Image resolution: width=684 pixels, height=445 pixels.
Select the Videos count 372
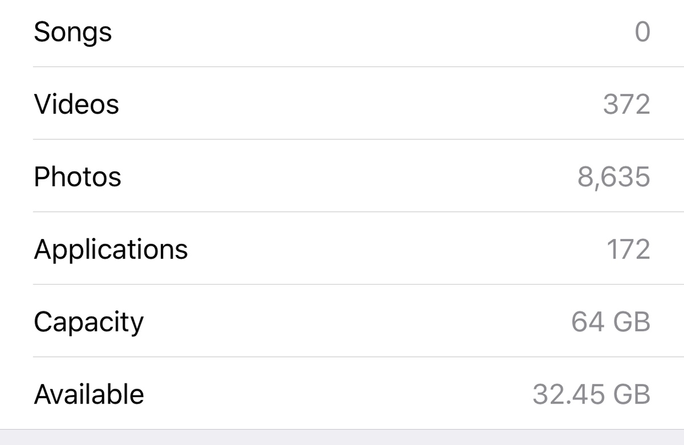pyautogui.click(x=626, y=104)
